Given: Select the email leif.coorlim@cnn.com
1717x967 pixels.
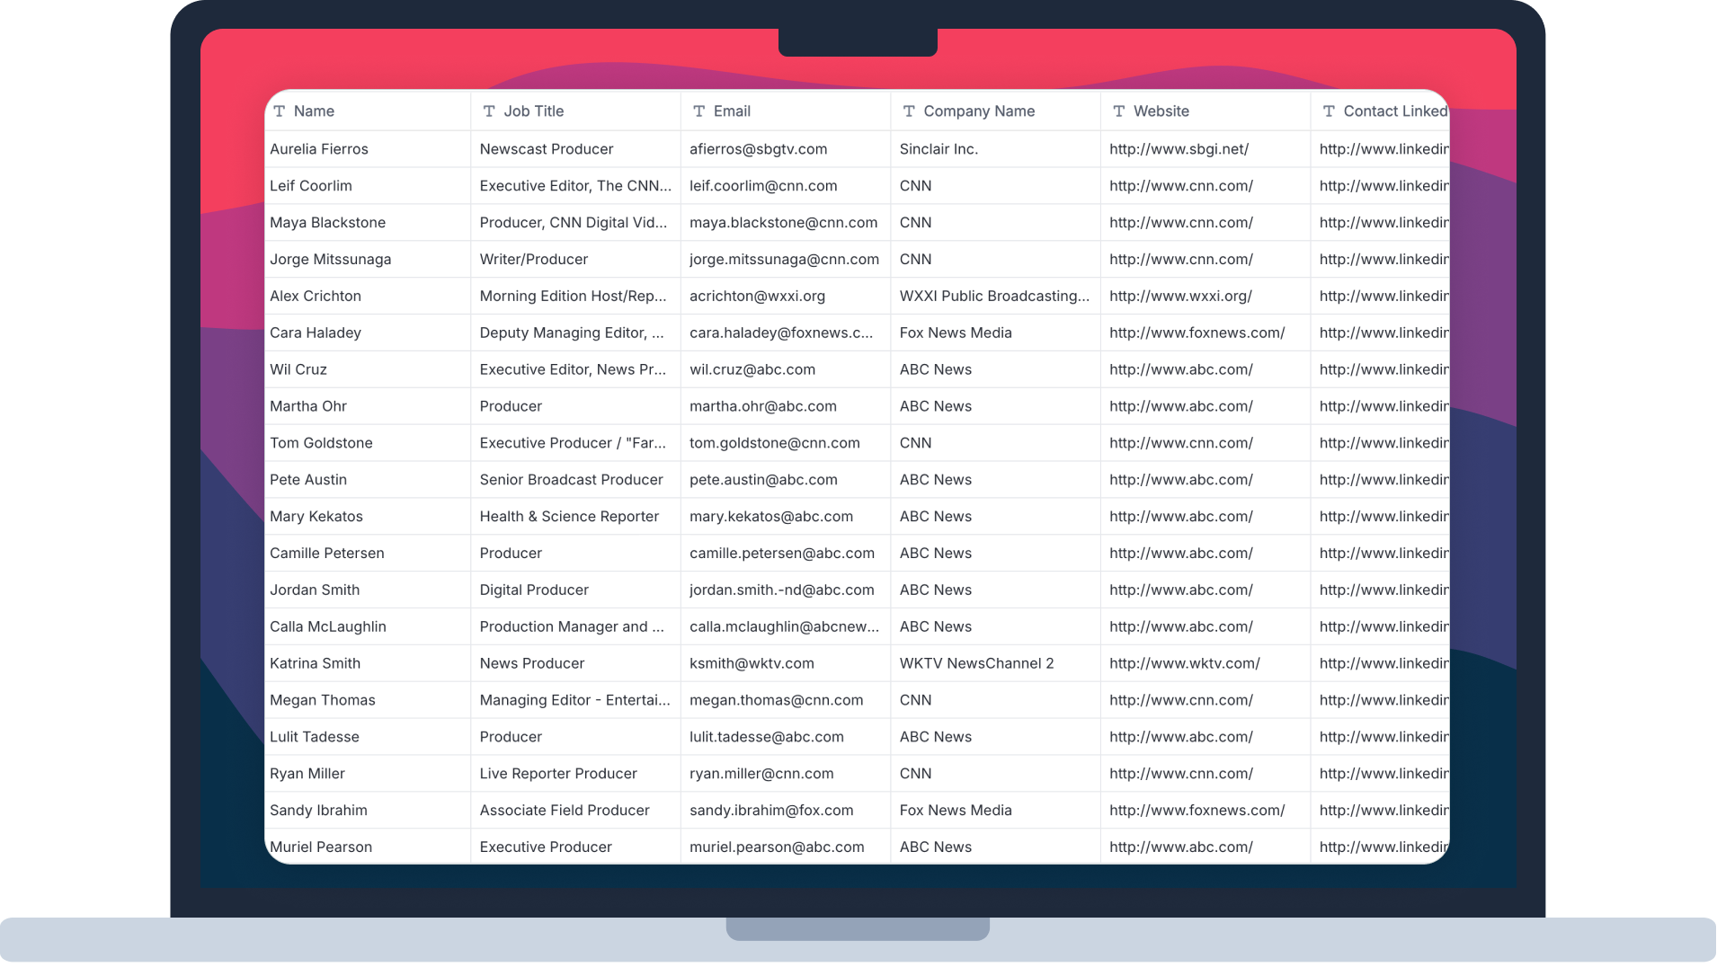Looking at the screenshot, I should 763,186.
